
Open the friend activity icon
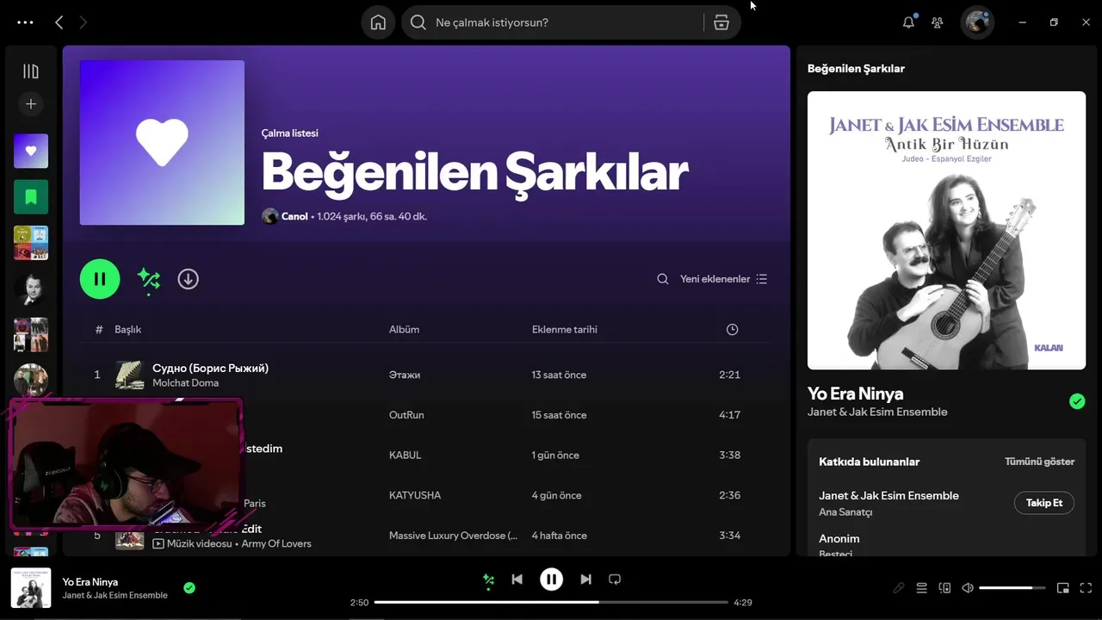[938, 22]
